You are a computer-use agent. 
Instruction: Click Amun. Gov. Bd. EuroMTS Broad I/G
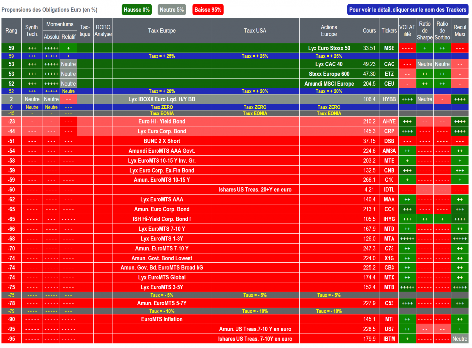coord(162,268)
